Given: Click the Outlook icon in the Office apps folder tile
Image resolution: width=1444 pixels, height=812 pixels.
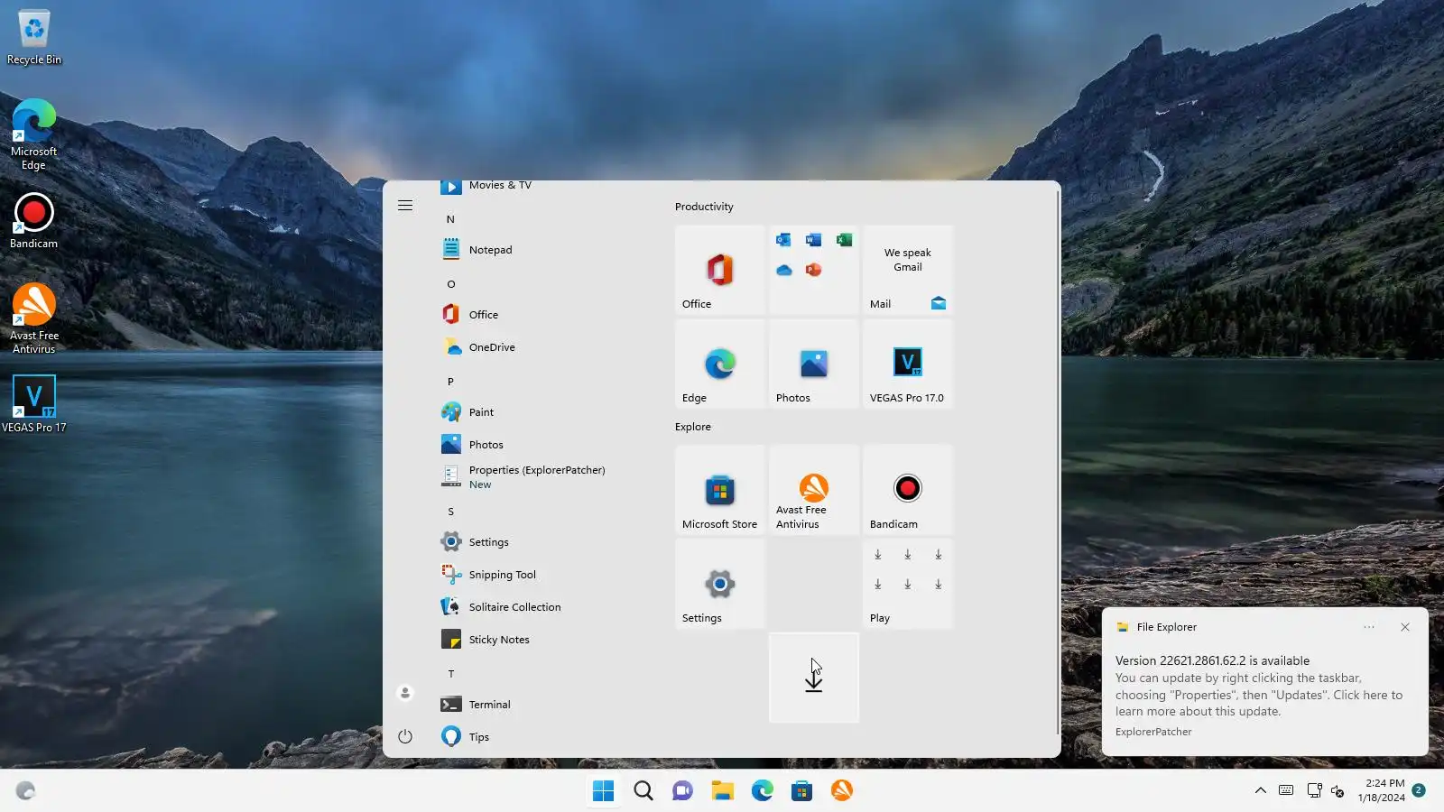Looking at the screenshot, I should [x=783, y=240].
